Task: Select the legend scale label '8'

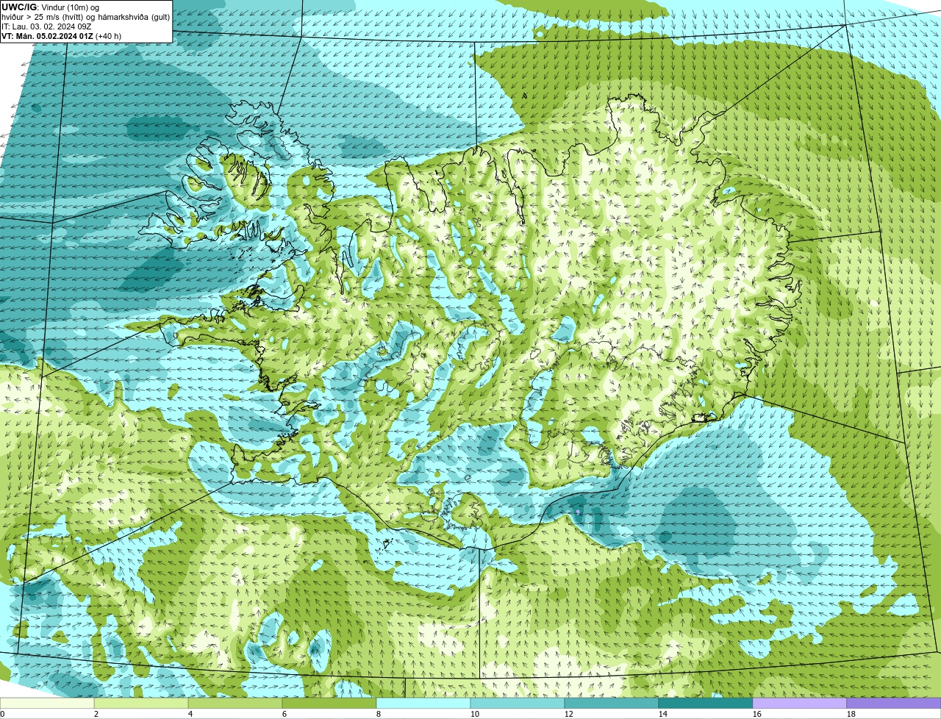Action: coord(379,714)
